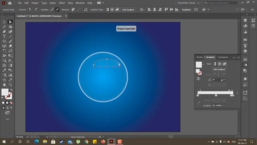The image size is (257, 145).
Task: Open the gradient angle dropdown
Action: (224, 80)
